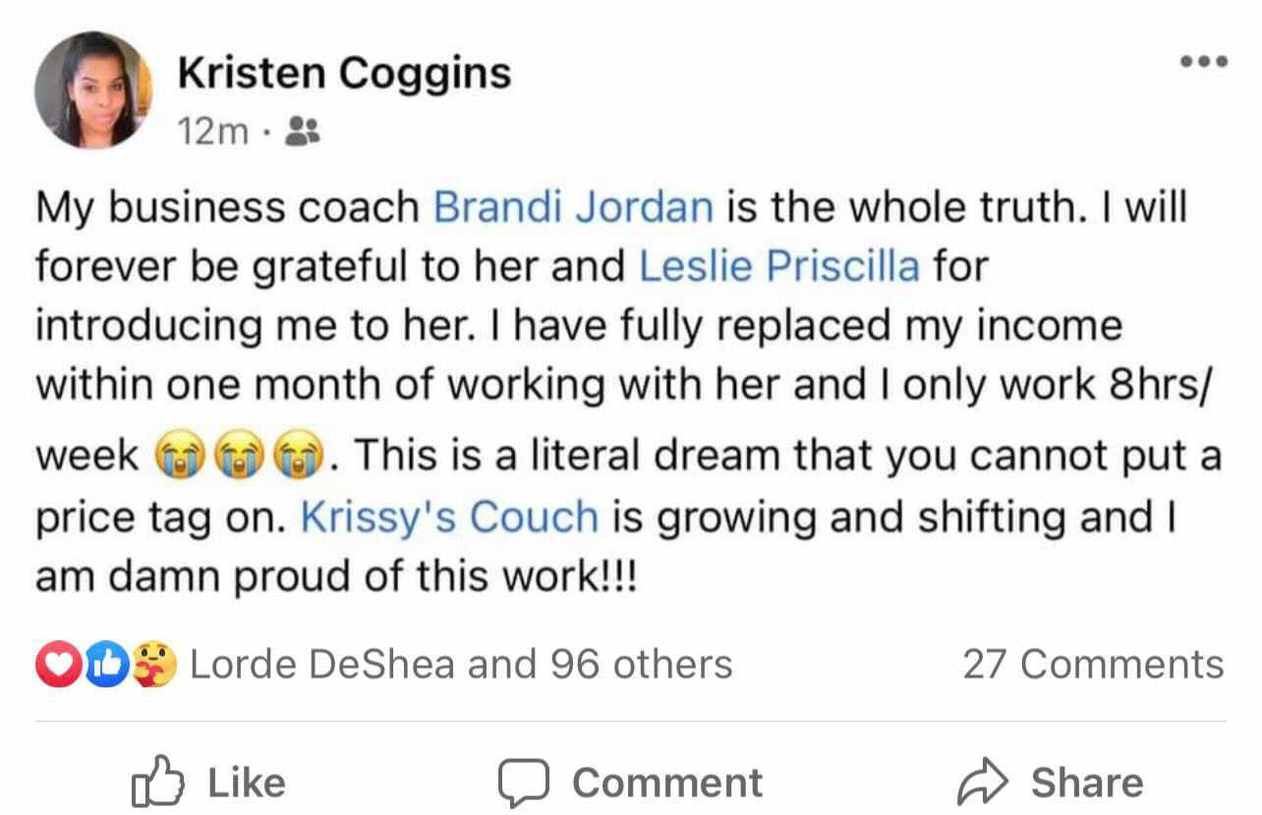Open Kristen Coggins' profile picture

tap(93, 90)
